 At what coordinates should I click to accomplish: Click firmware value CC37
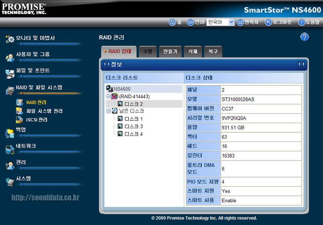(227, 109)
